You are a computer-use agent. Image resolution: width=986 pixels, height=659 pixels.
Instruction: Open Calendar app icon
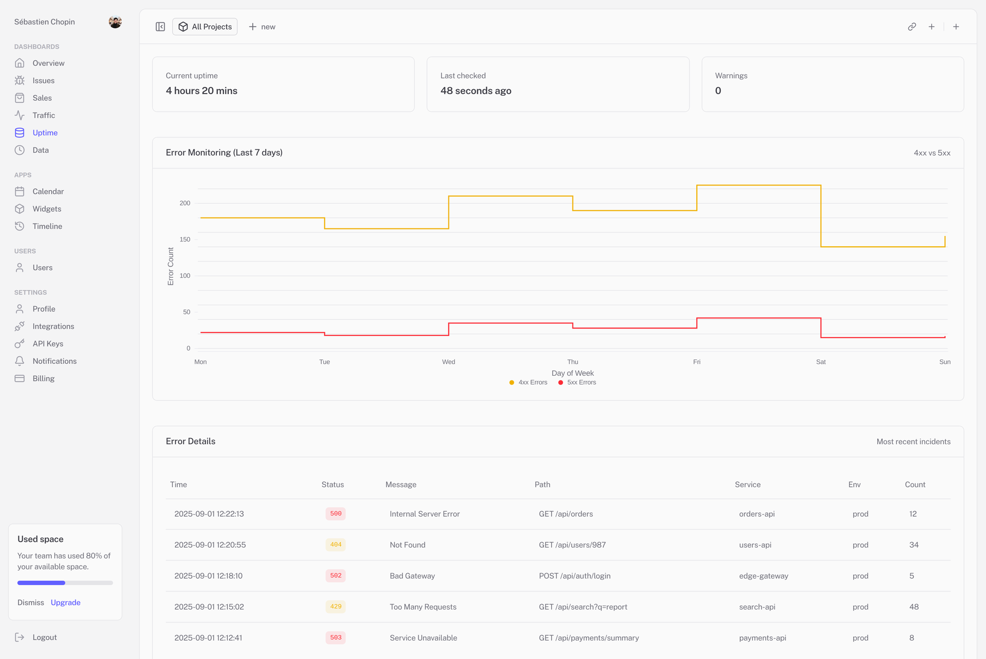pos(20,191)
